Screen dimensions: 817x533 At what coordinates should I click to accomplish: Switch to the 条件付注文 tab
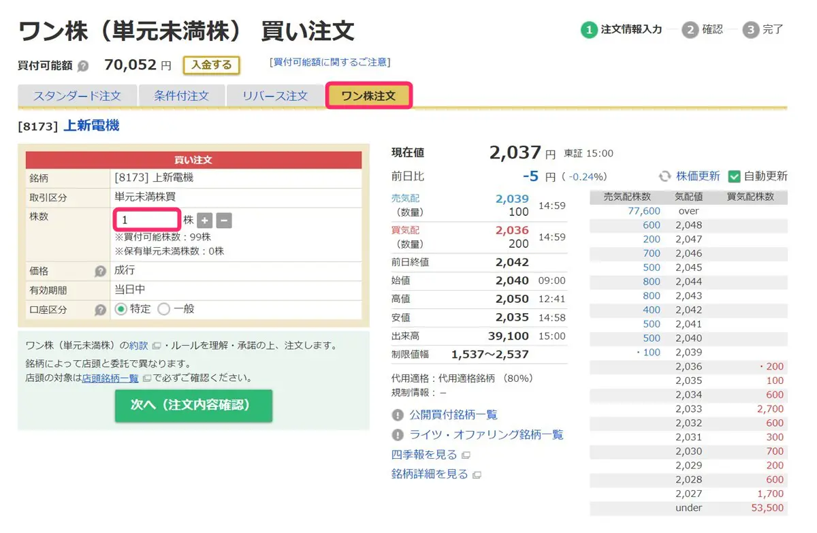[x=181, y=96]
